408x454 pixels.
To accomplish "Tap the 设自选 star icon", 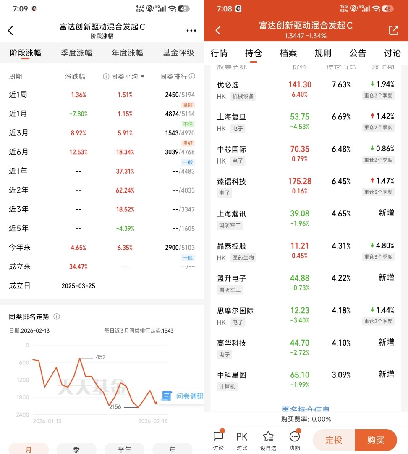I will (268, 441).
